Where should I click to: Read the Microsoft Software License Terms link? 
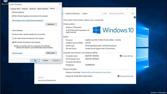[96, 72]
